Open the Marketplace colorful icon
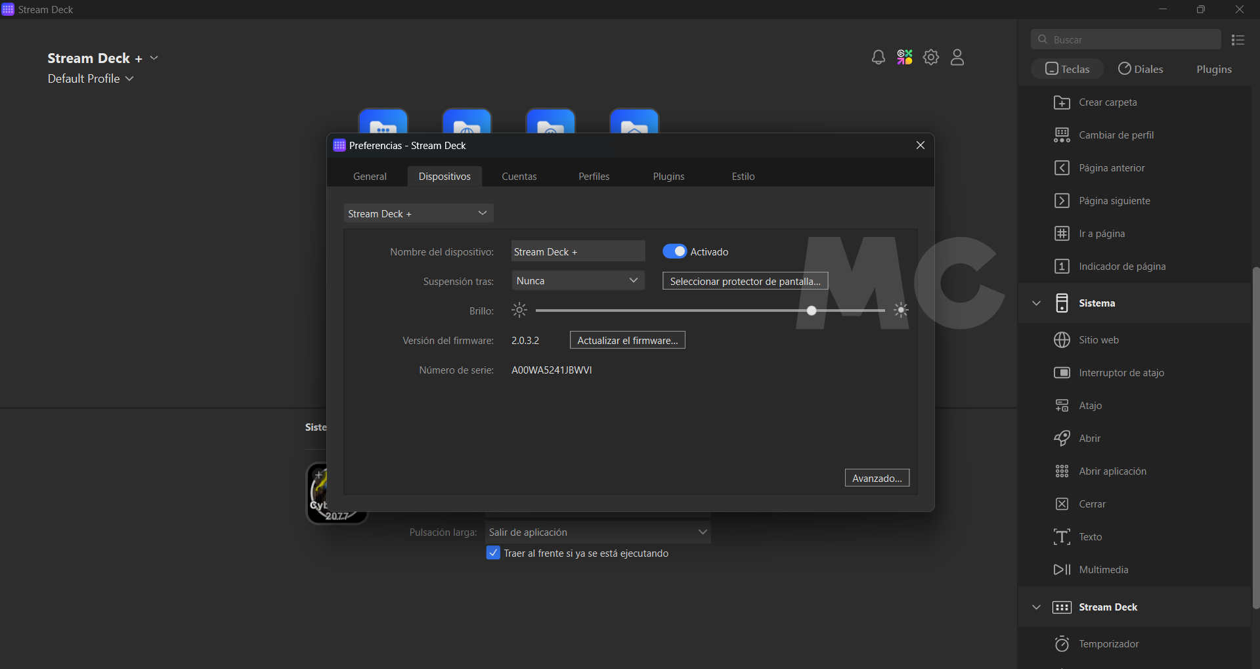This screenshot has height=669, width=1260. pyautogui.click(x=905, y=58)
